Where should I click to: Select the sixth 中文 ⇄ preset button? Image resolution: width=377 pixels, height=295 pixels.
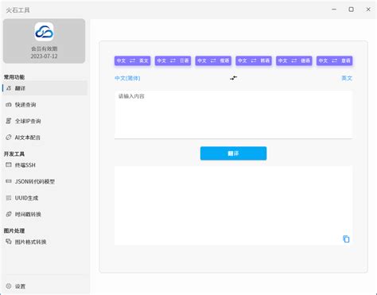coord(334,60)
